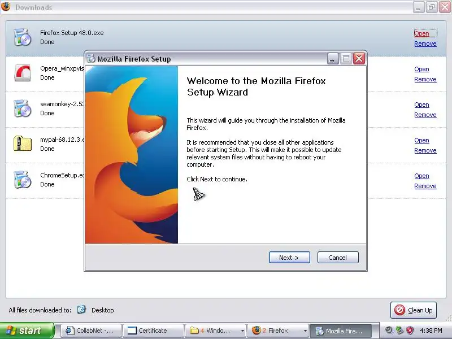Minimize the Mozilla Firefox Setup dialog
The width and height of the screenshot is (452, 339).
333,59
